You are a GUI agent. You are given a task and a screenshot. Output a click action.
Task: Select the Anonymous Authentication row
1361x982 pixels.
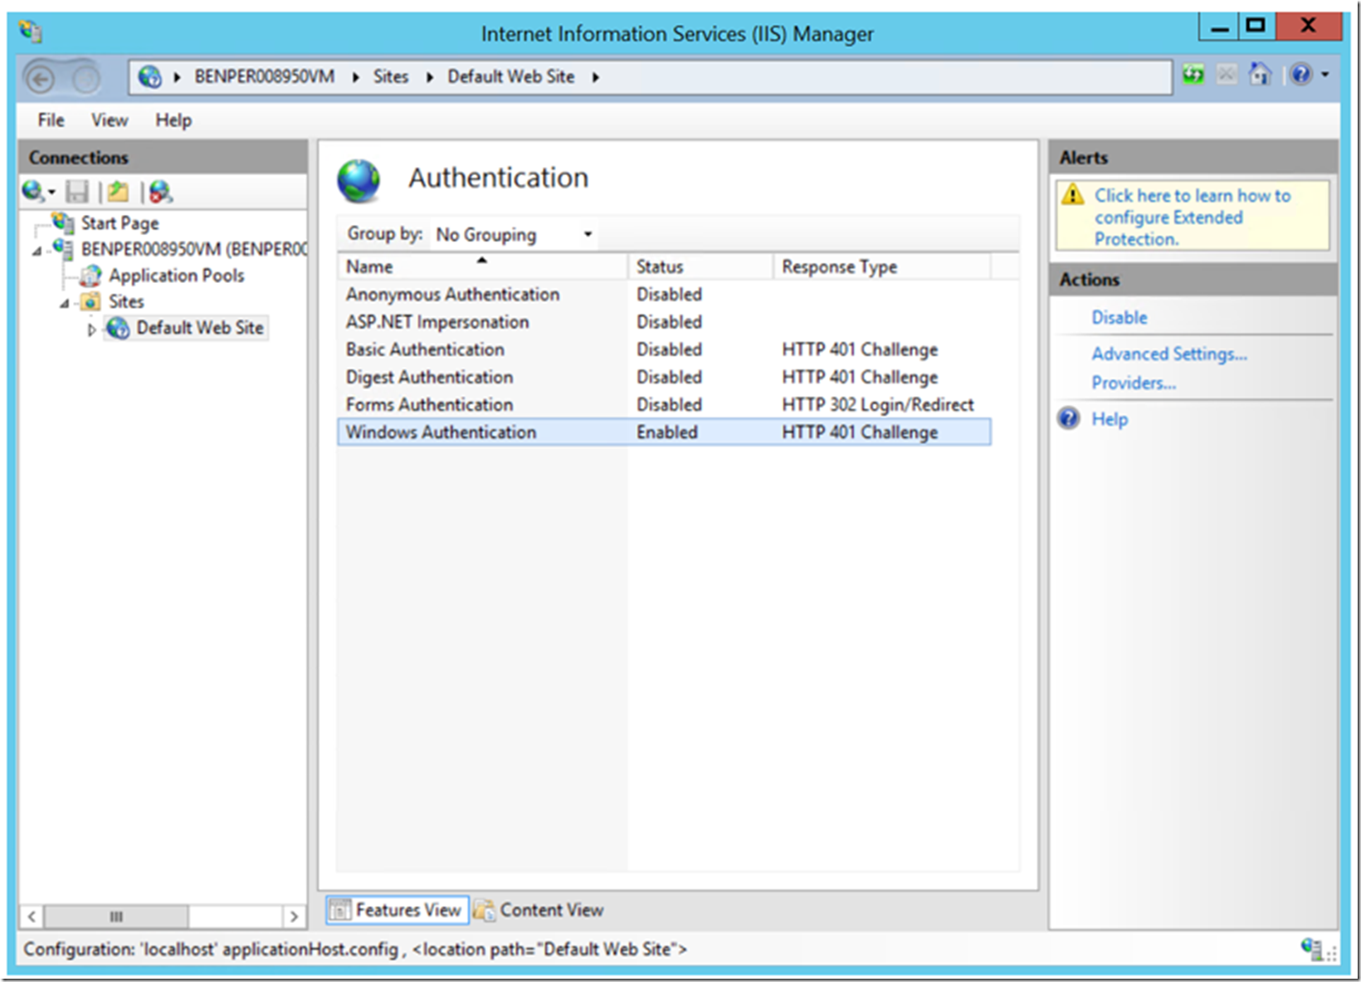(664, 294)
